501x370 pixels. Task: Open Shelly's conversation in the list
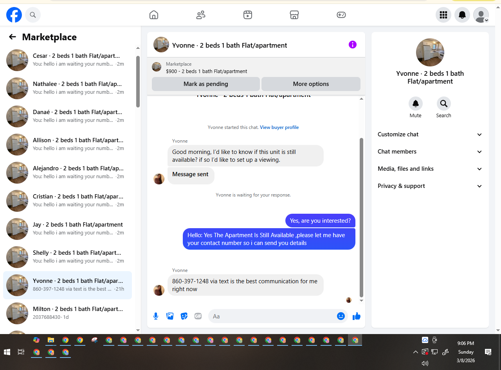coord(67,257)
